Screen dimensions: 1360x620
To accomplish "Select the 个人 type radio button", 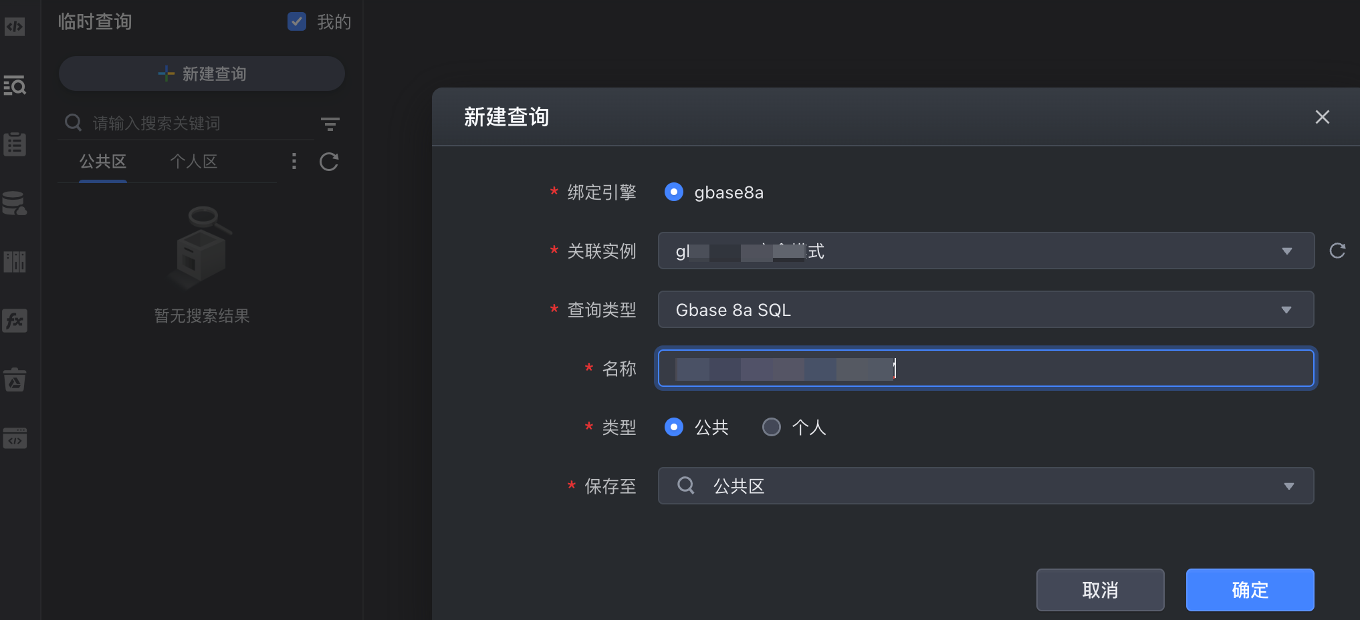I will [772, 427].
